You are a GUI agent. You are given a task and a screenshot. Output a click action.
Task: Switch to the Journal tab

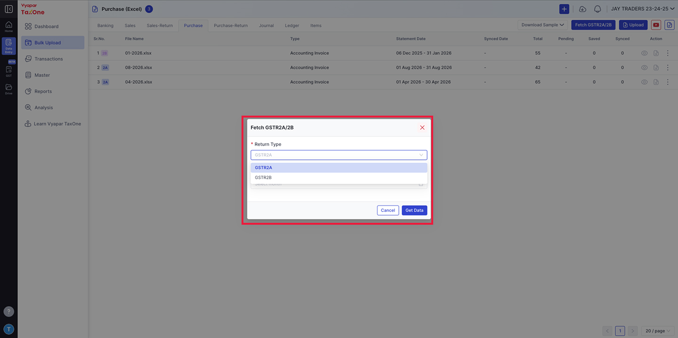click(266, 25)
